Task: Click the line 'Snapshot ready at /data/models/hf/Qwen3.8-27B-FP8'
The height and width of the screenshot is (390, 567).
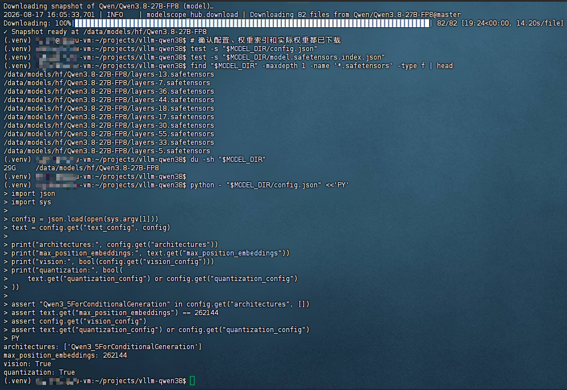Action: coord(105,32)
